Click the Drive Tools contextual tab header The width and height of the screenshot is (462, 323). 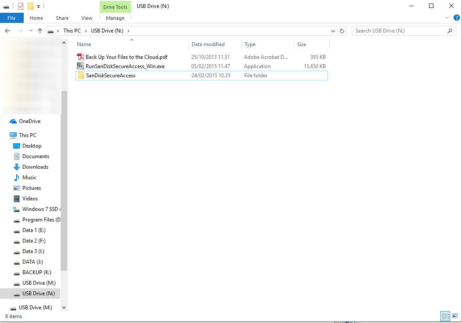pyautogui.click(x=115, y=7)
